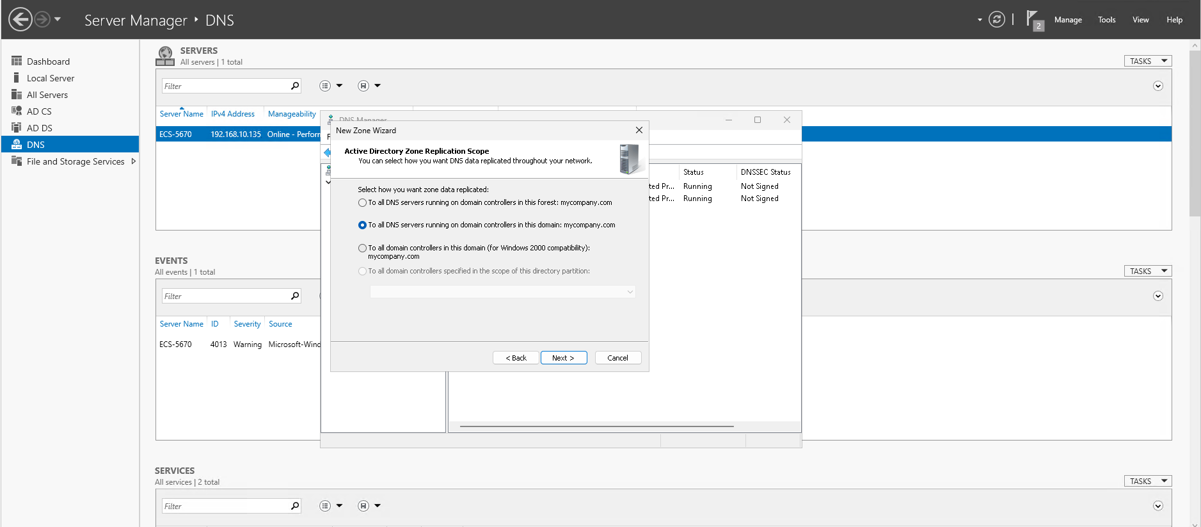Click the DNS Manager horizontal scrollbar
The height and width of the screenshot is (527, 1201).
point(596,426)
